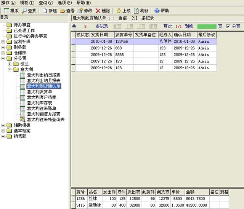The width and height of the screenshot is (244, 209).
Task: Toggle the 分页 pagination checkbox
Action: 228,26
